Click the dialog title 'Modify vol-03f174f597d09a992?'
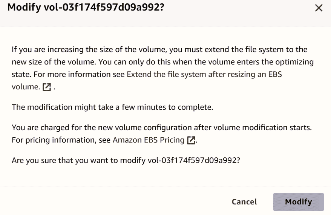 point(86,7)
